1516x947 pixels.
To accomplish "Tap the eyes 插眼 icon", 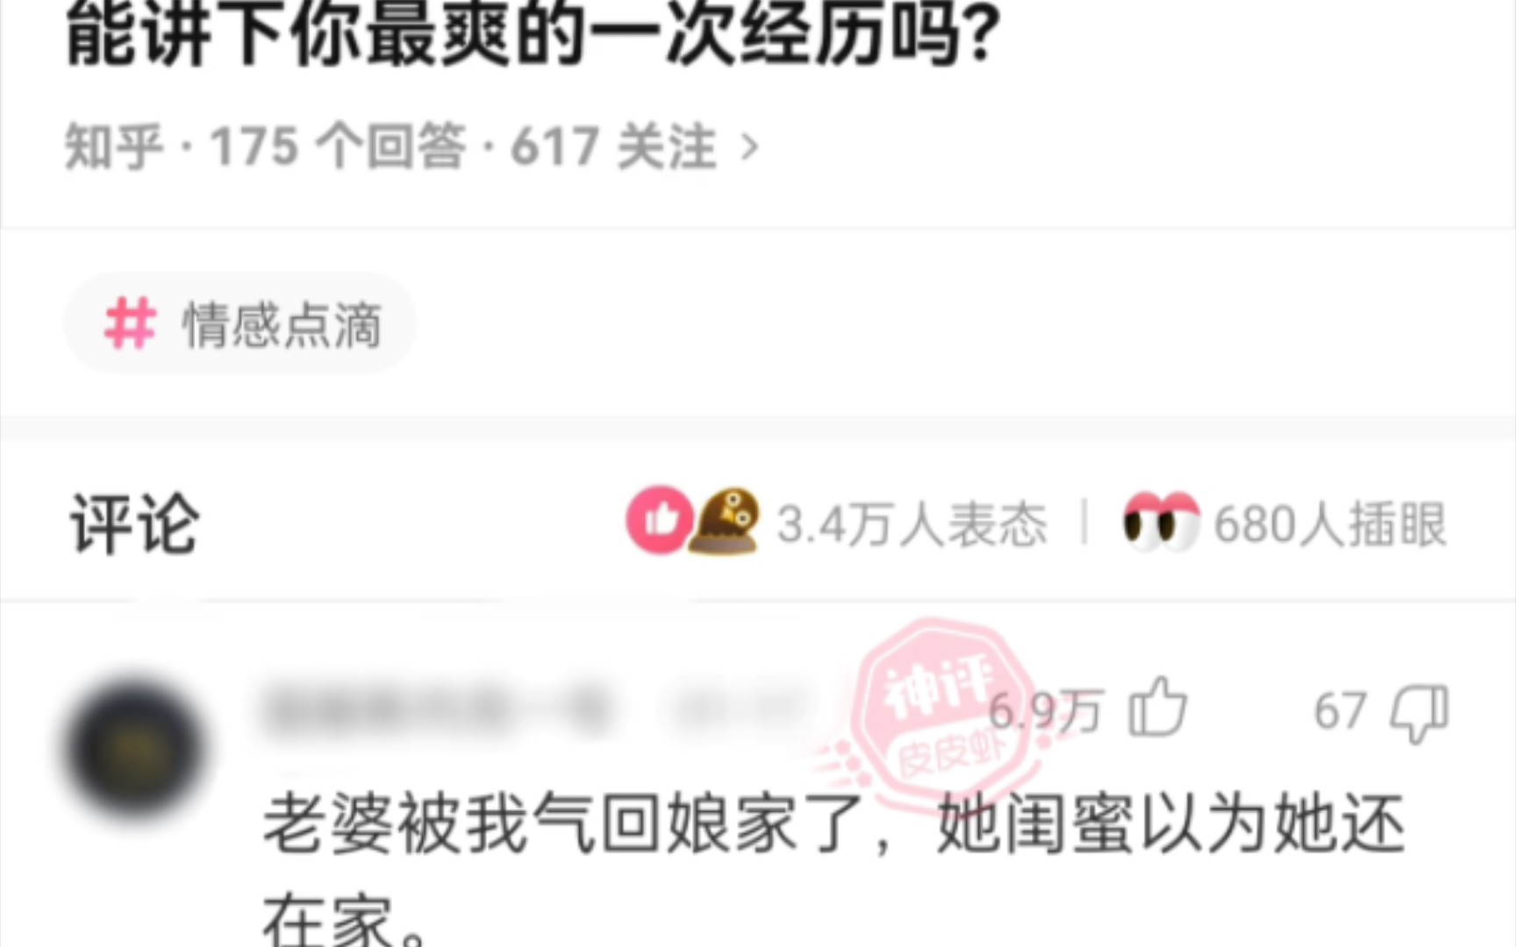I will pyautogui.click(x=1162, y=522).
